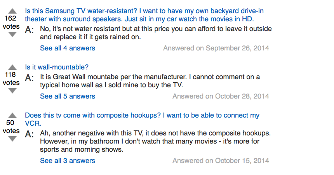Screen dimensions: 334x175
Task: Click the 118 votes count
Action: pos(11,79)
